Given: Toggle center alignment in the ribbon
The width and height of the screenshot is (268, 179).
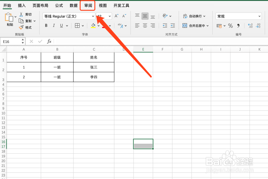Looking at the screenshot, I should [x=145, y=16].
